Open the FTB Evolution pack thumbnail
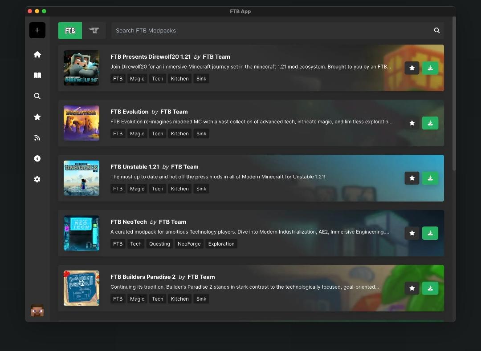This screenshot has height=351, width=481. click(82, 123)
